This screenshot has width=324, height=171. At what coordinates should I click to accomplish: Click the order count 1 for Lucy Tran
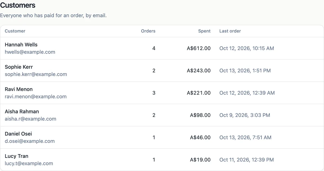(154, 160)
